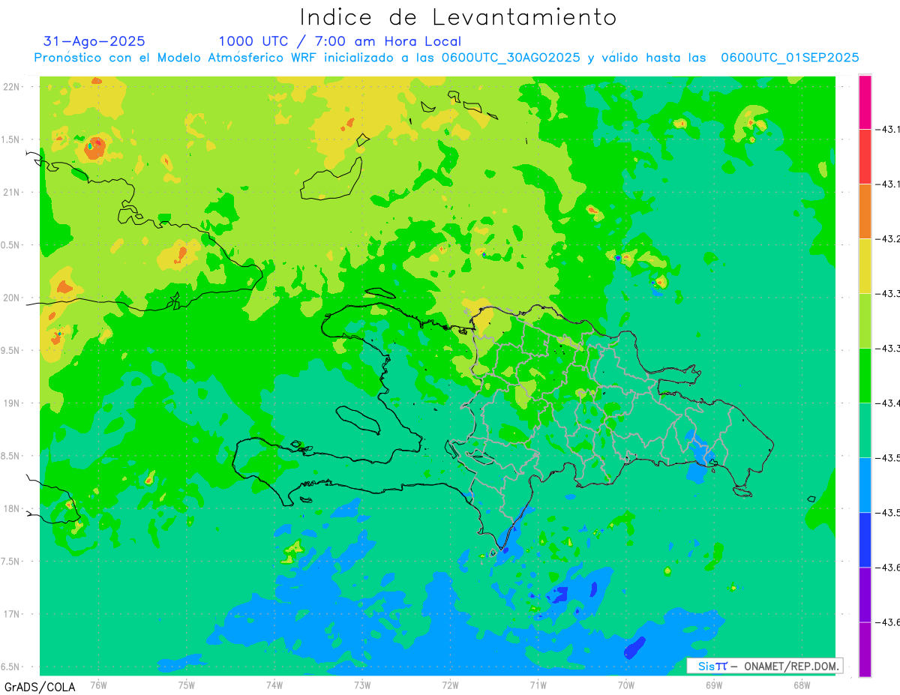The image size is (900, 695).
Task: Pick the magenta swatch on the colorbar
Action: [x=865, y=102]
